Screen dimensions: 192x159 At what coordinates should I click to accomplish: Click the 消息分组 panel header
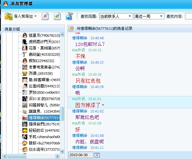pyautogui.click(x=13, y=29)
